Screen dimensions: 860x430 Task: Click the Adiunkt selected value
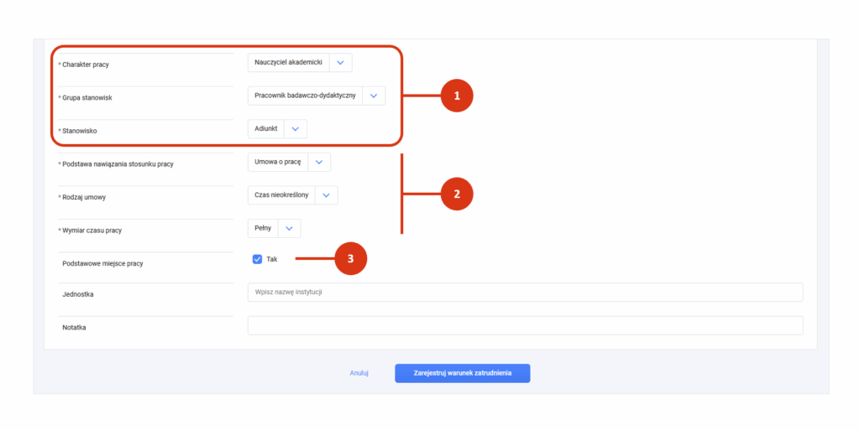(266, 129)
